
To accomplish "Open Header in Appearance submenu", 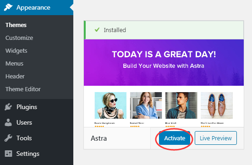I will pyautogui.click(x=15, y=76).
